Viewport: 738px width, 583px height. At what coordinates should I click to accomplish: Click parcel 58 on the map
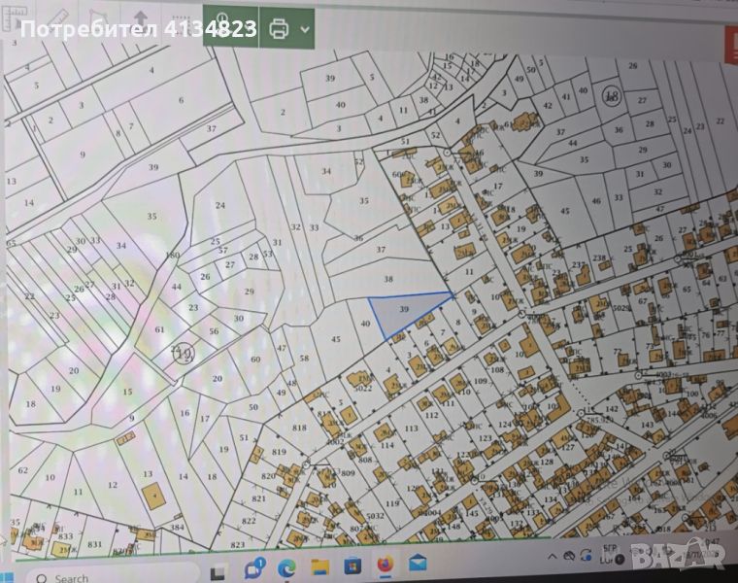[304, 358]
